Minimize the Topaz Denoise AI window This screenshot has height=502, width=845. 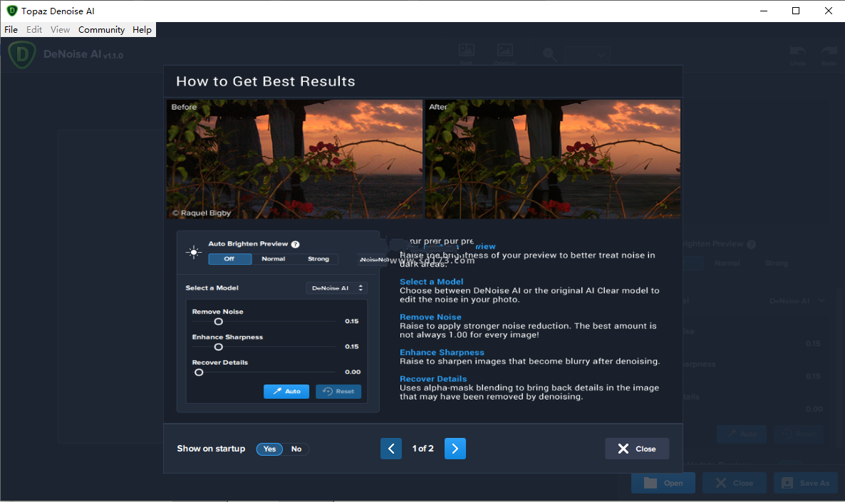[x=764, y=11]
